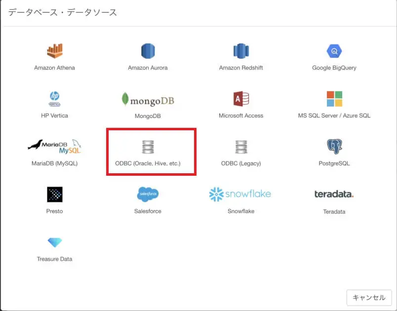Choose the Presto dotted square icon
397x311 pixels.
55,194
